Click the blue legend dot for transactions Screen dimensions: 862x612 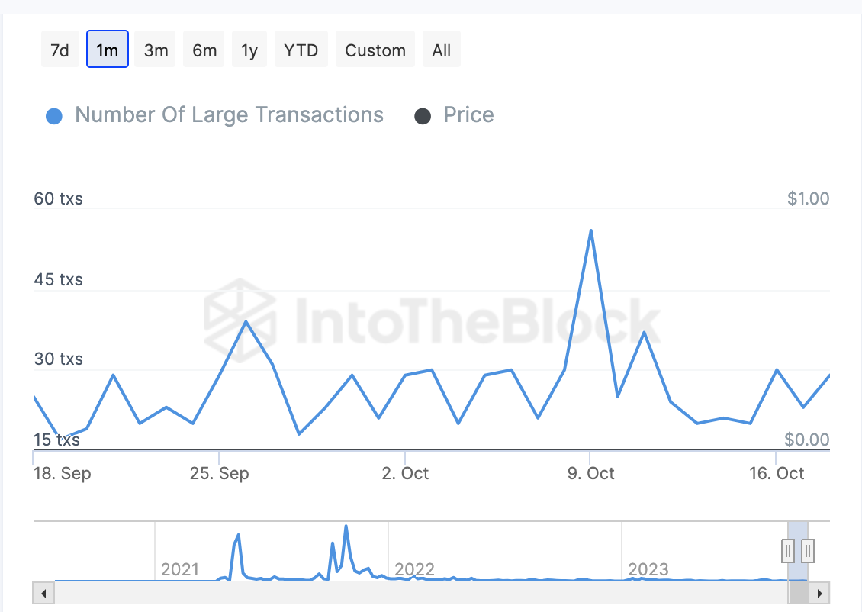(54, 116)
